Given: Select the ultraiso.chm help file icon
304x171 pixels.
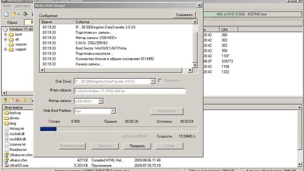Looking at the screenshot, I should coord(7,160).
